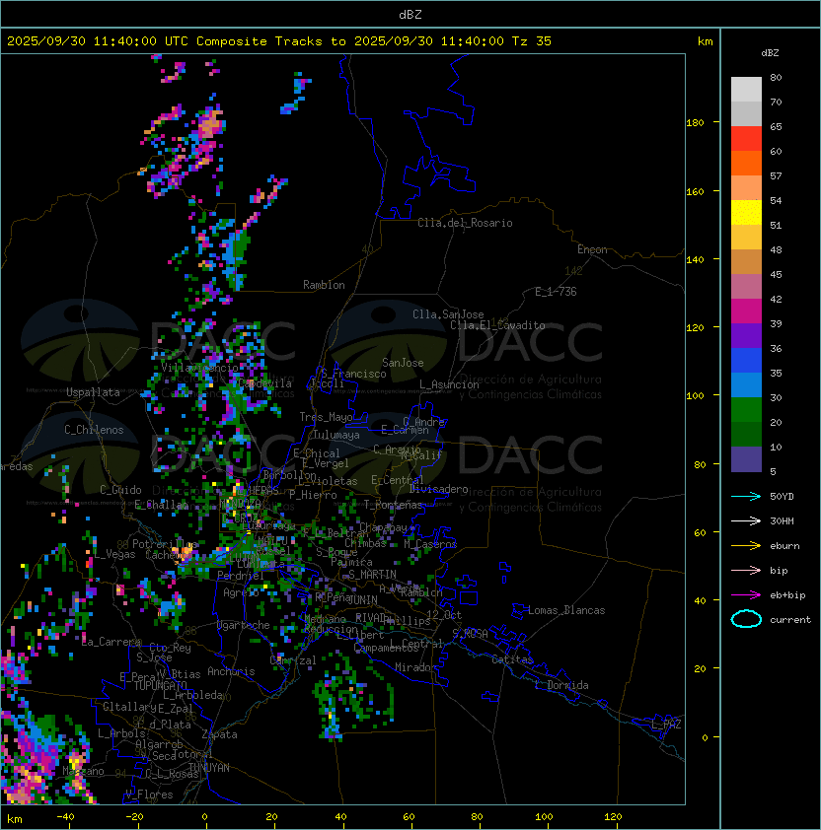Select the gray 70 dBZ legend swatch
Image resolution: width=821 pixels, height=830 pixels.
[746, 113]
